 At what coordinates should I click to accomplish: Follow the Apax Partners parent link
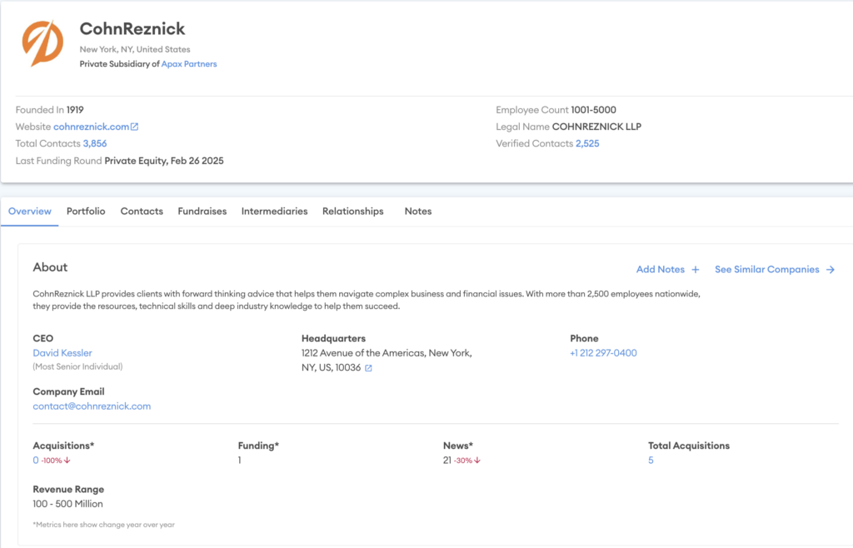(x=189, y=64)
